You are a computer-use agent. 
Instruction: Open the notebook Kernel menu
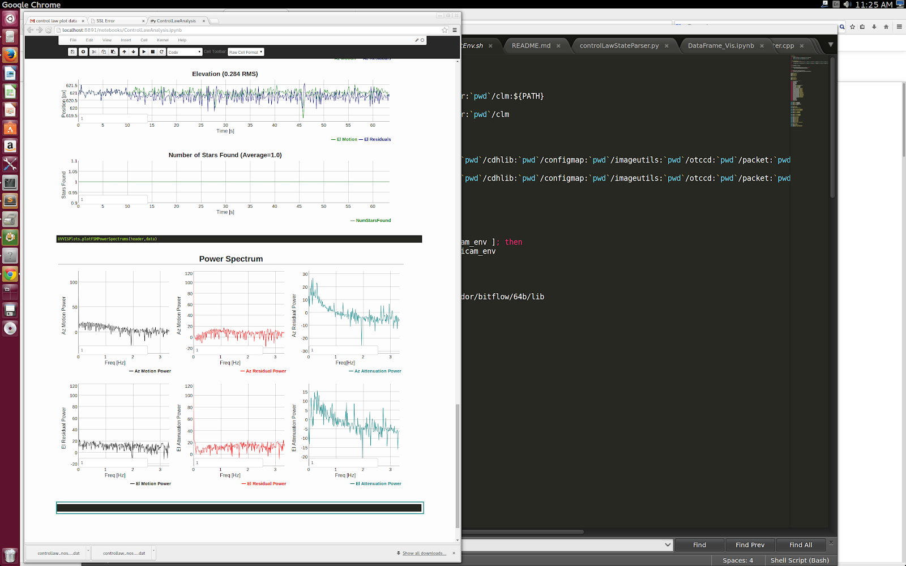pyautogui.click(x=163, y=40)
